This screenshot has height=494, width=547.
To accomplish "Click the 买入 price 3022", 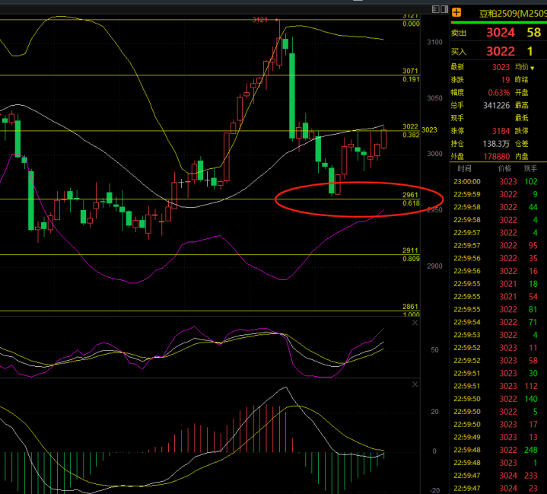I will [501, 52].
